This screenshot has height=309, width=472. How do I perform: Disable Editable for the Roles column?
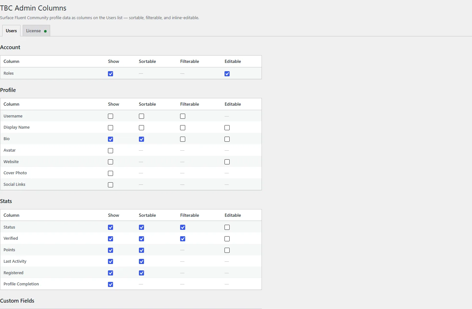[227, 74]
